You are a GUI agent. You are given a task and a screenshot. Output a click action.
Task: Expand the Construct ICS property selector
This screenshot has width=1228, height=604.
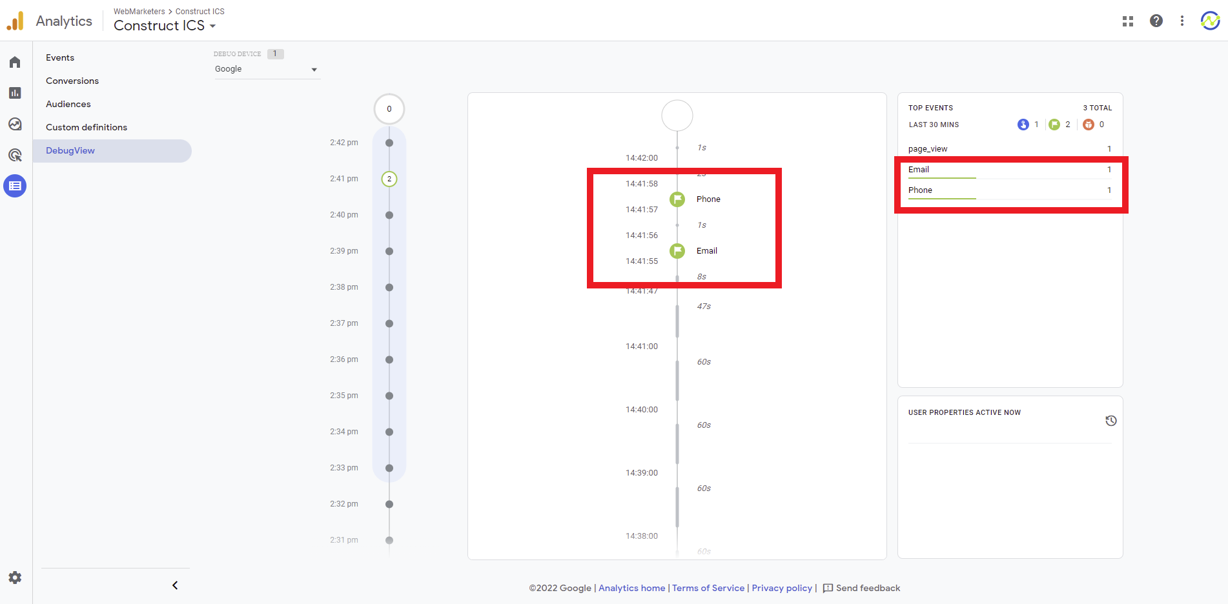[165, 26]
